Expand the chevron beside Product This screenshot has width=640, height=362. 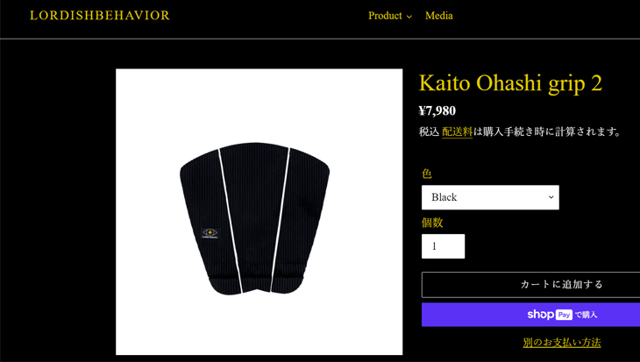(409, 17)
